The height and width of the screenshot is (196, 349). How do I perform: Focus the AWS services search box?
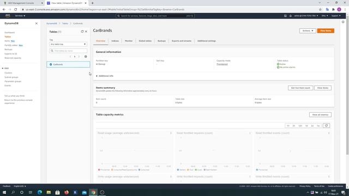click(155, 16)
